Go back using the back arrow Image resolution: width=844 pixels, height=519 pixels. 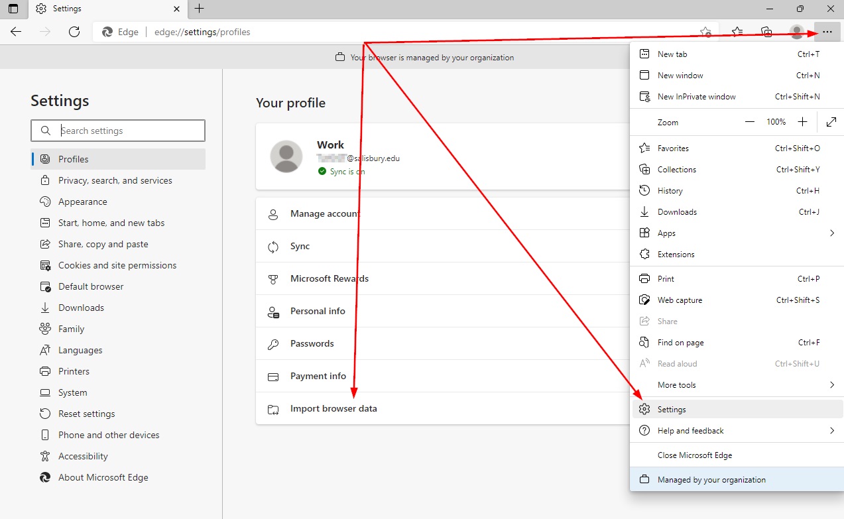(16, 31)
